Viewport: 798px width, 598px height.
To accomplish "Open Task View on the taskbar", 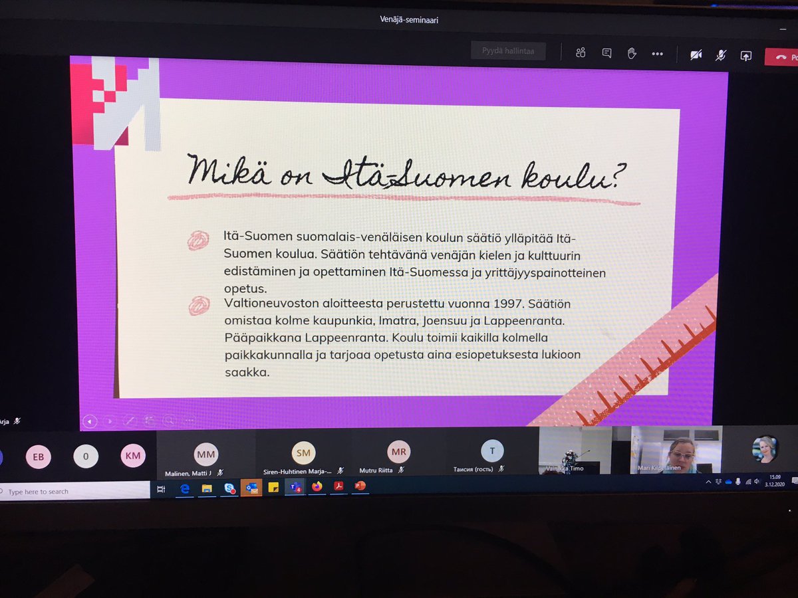I will coord(161,489).
